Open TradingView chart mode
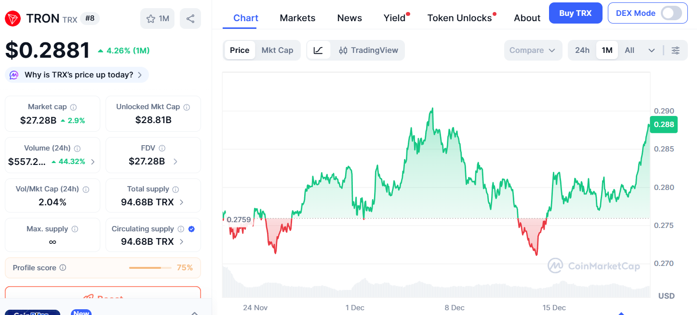 [369, 50]
